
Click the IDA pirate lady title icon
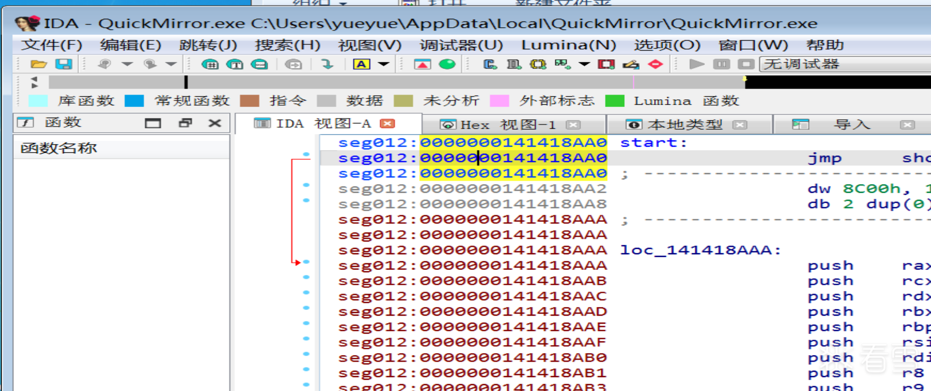(x=28, y=24)
